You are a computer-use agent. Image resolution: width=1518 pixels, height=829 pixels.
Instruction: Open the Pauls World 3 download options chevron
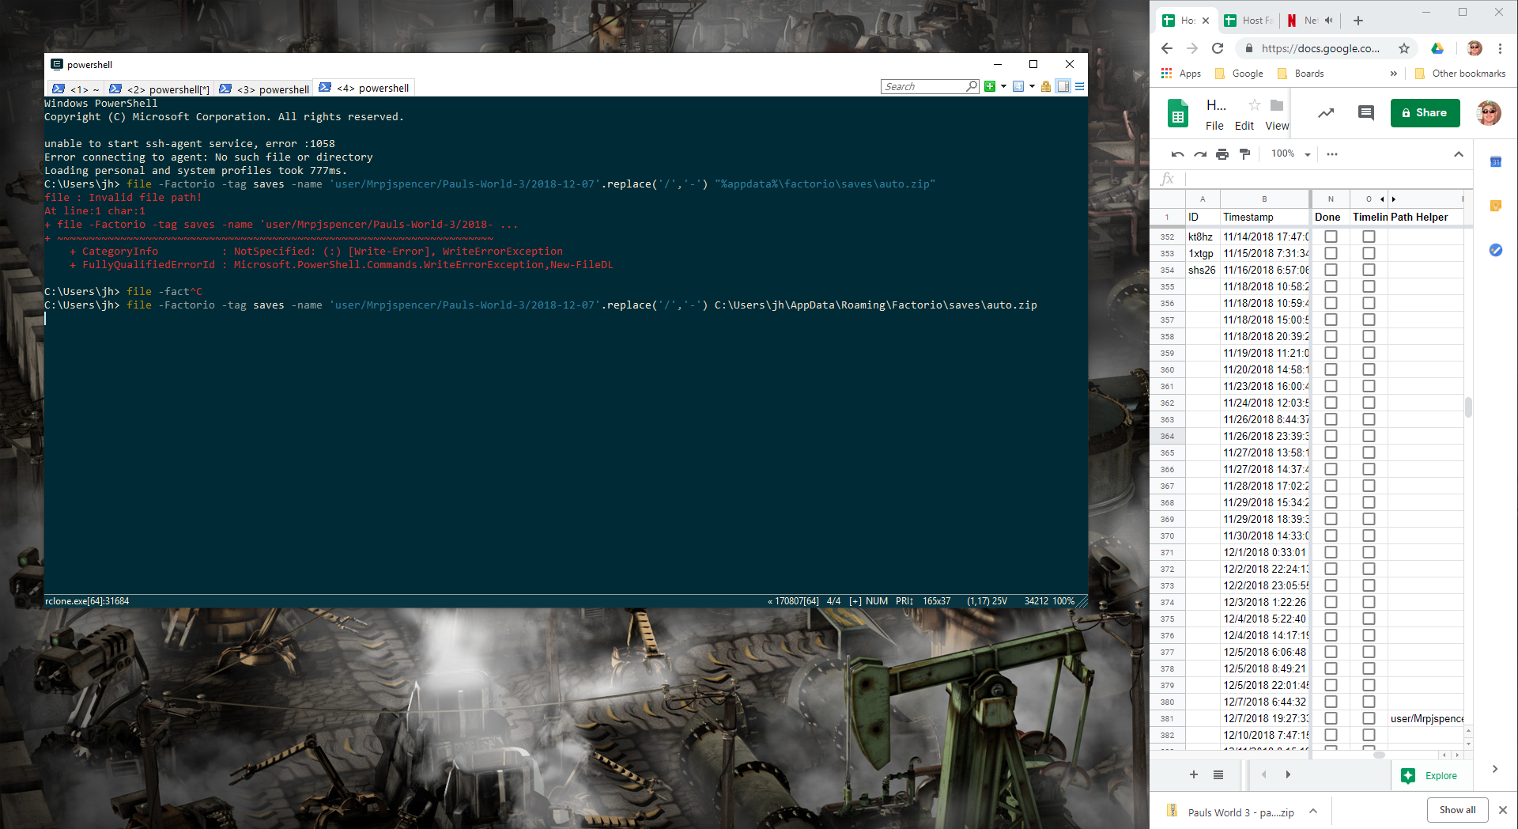[1313, 811]
